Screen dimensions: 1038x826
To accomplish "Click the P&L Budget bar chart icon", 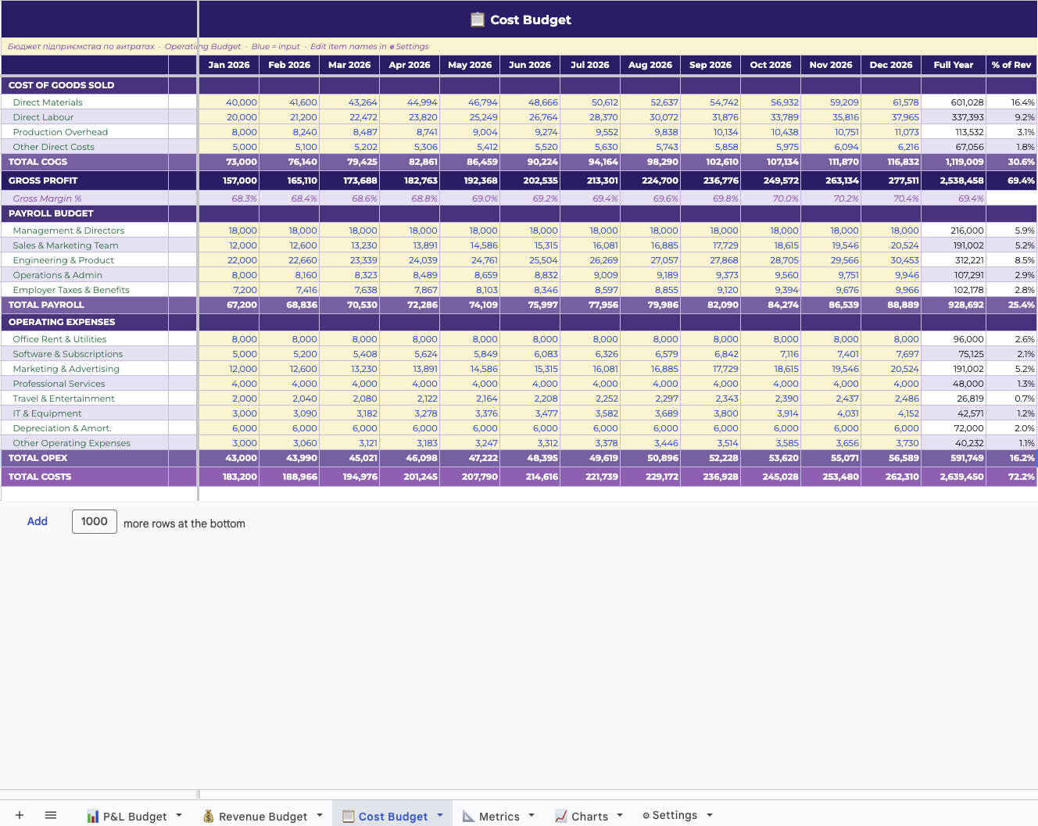I will [93, 816].
